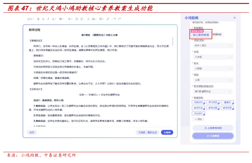Select the 核心素养教案 option
Screen dimensions: 252x163
(x=201, y=35)
